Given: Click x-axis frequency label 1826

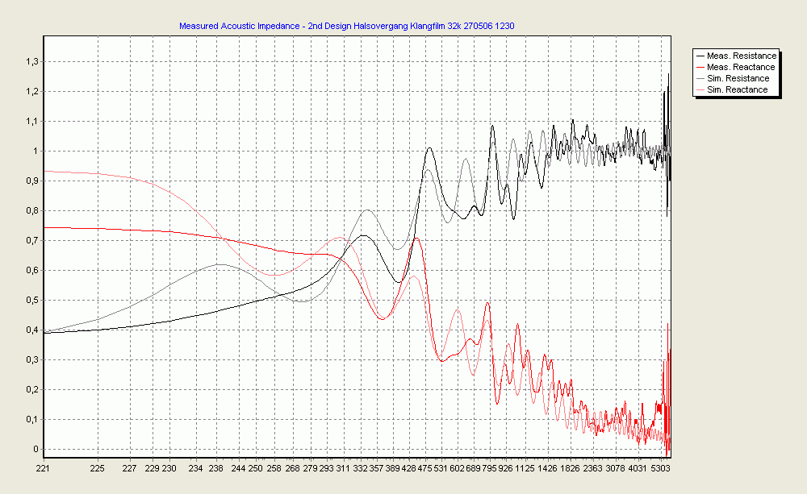Looking at the screenshot, I should [571, 468].
